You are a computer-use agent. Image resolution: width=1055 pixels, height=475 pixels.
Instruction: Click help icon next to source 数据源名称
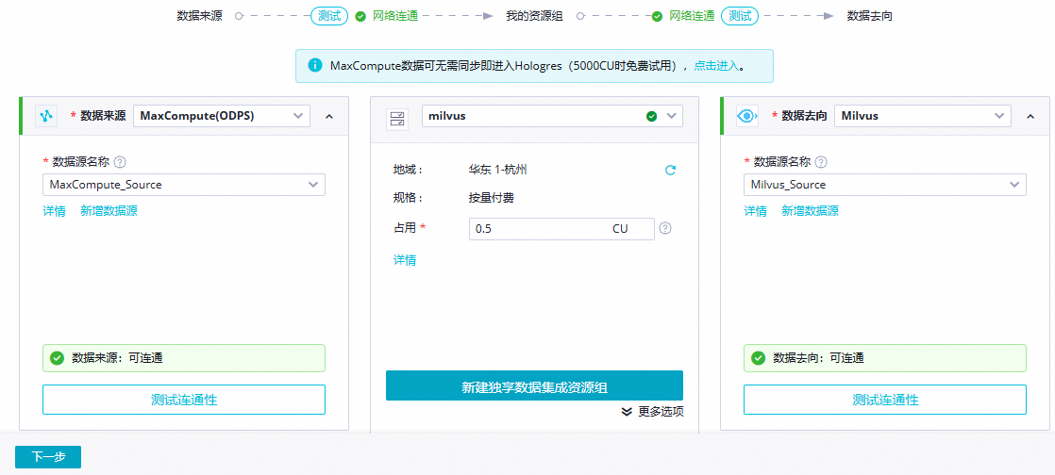pos(120,162)
